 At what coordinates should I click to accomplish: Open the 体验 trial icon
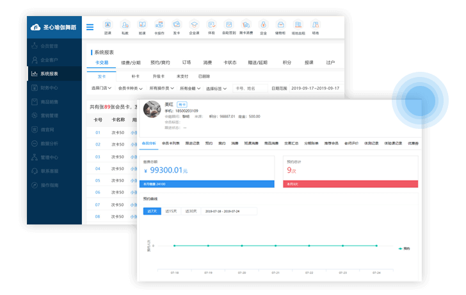211,28
